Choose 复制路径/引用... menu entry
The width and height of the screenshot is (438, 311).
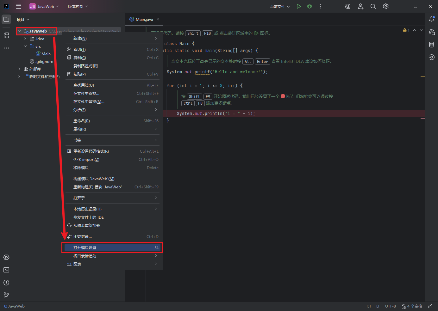pos(112,66)
